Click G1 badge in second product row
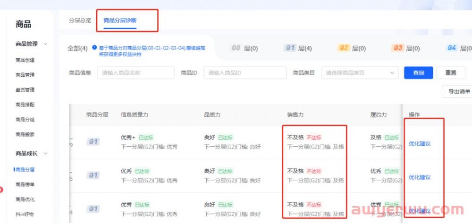Image resolution: width=472 pixels, height=223 pixels. click(93, 175)
